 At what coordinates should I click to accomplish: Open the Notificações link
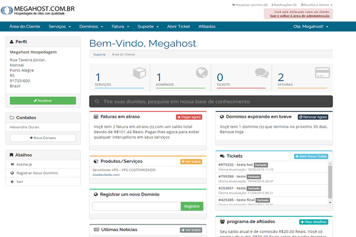pyautogui.click(x=284, y=5)
